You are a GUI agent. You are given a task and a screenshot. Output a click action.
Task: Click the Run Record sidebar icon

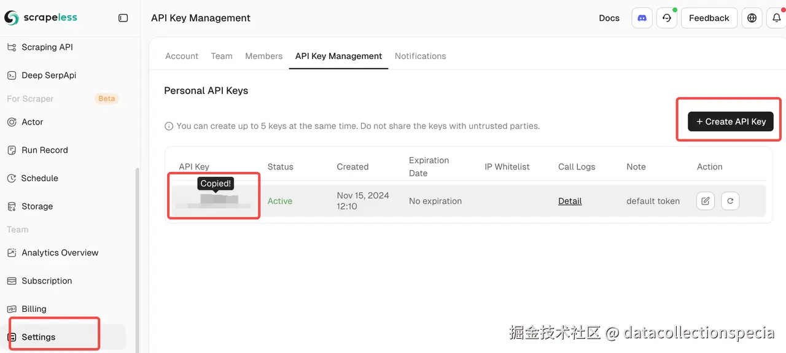pyautogui.click(x=12, y=150)
